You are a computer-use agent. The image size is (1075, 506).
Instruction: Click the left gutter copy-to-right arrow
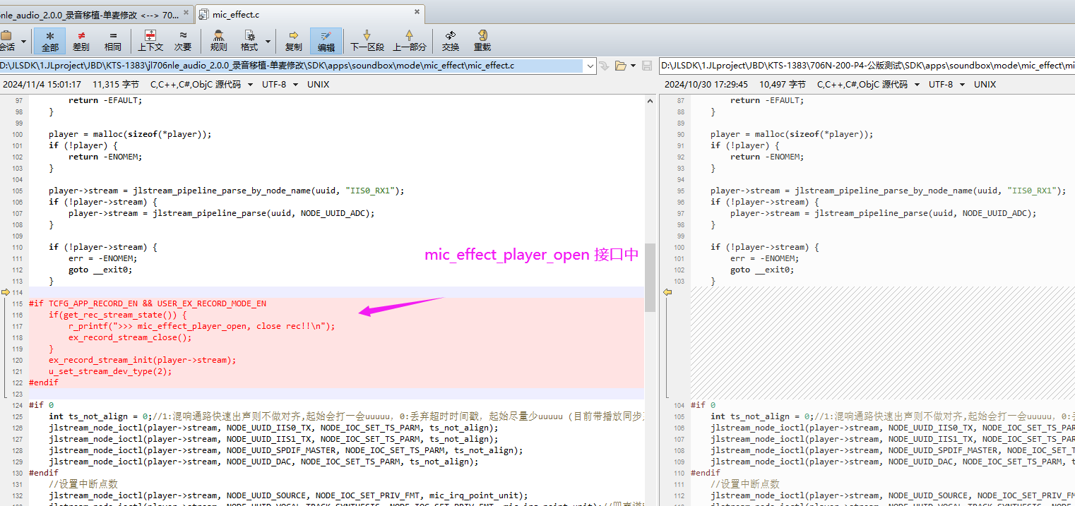[6, 292]
